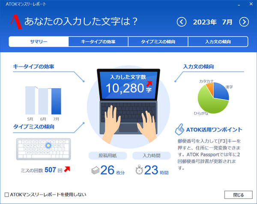257x204 pixels.
Task: Click the 507 miss count value
Action: pyautogui.click(x=50, y=170)
